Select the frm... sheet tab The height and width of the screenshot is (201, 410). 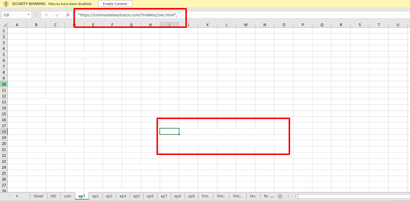[x=238, y=196]
